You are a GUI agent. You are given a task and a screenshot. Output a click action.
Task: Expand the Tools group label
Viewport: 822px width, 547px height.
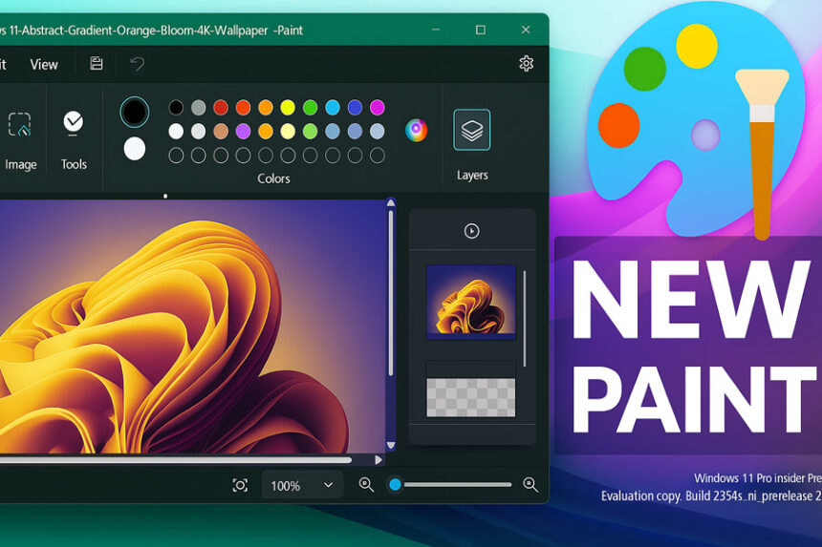coord(74,164)
